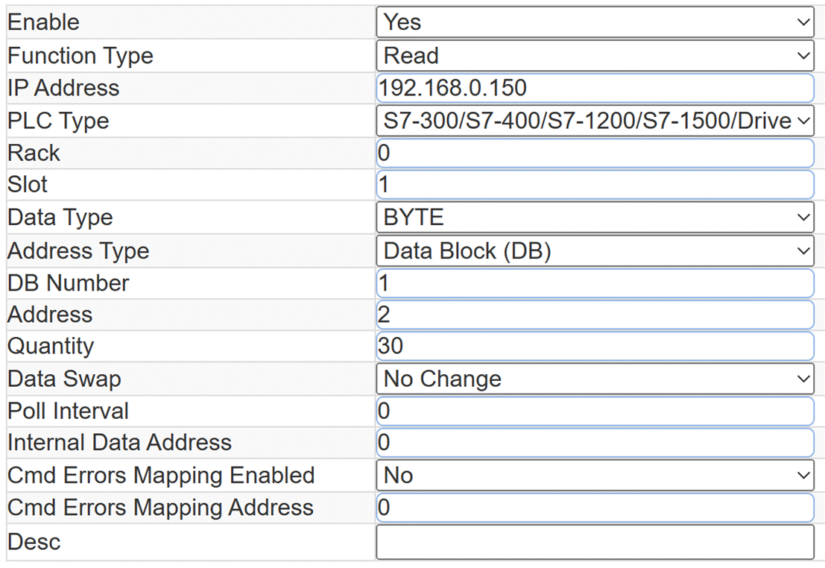Expand Cmd Errors Mapping Enabled dropdown
This screenshot has width=825, height=568.
click(x=595, y=476)
